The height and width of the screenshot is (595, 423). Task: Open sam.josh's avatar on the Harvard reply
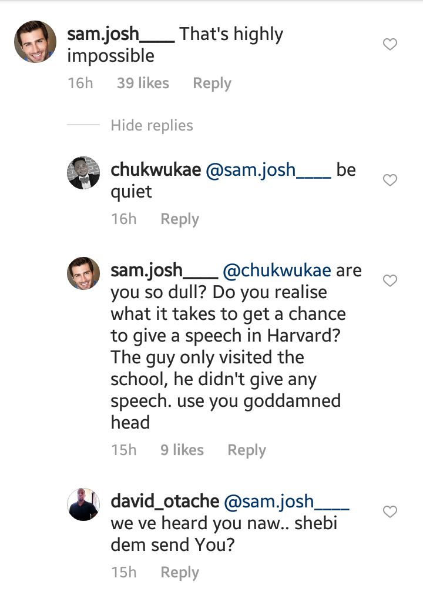point(83,273)
